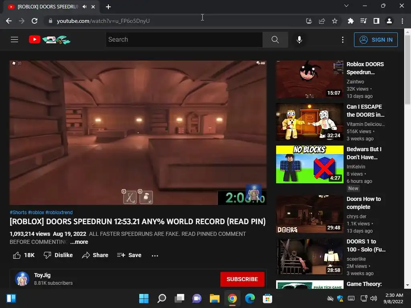Switch to Google Chrome on the taskbar
Image resolution: width=411 pixels, height=308 pixels.
232,298
